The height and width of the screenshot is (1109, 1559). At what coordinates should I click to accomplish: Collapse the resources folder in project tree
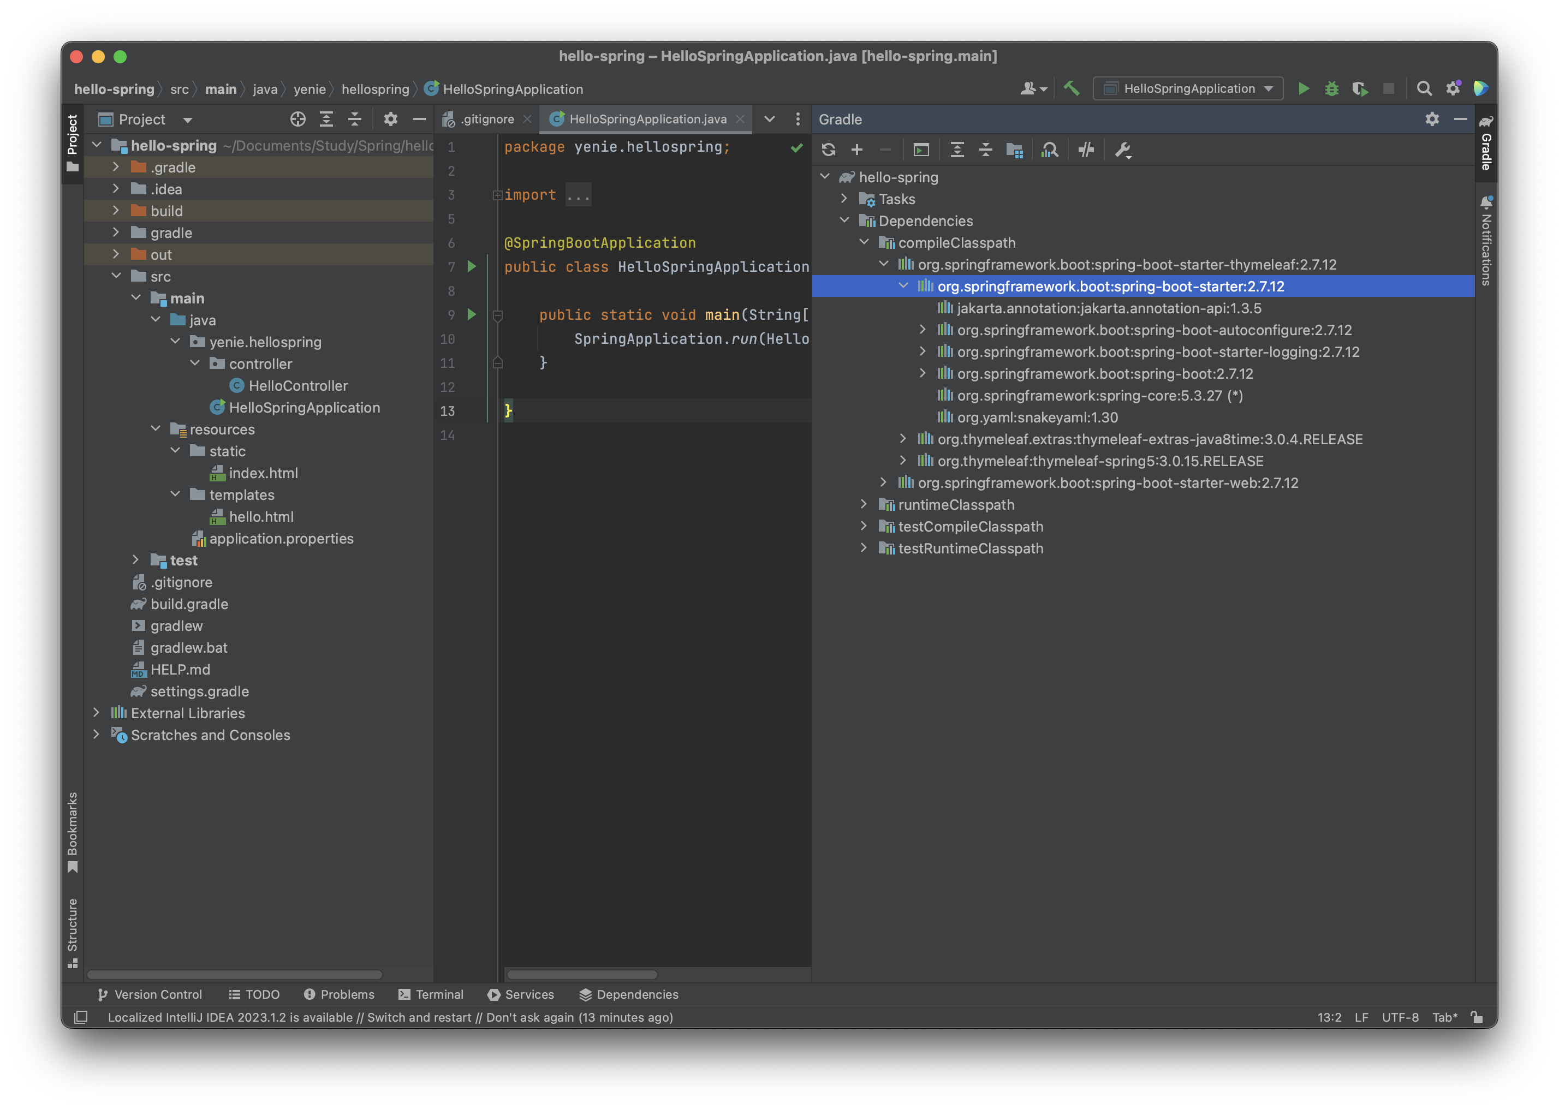tap(156, 429)
